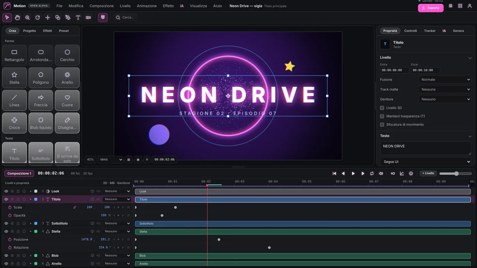Open the Segoe UI font dropdown
477x268 pixels.
[426, 162]
